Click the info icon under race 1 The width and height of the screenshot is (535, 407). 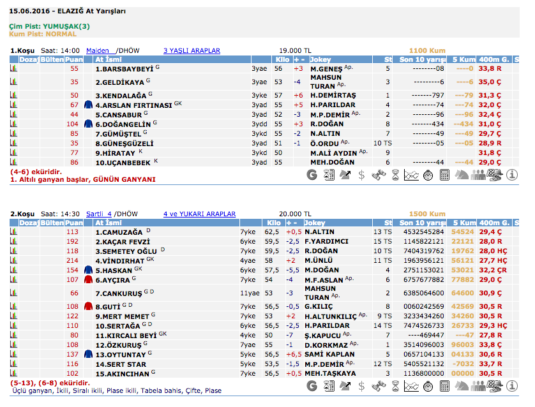[511, 174]
